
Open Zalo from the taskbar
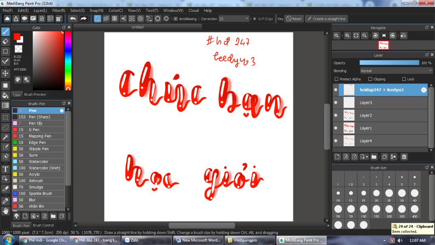click(147, 240)
